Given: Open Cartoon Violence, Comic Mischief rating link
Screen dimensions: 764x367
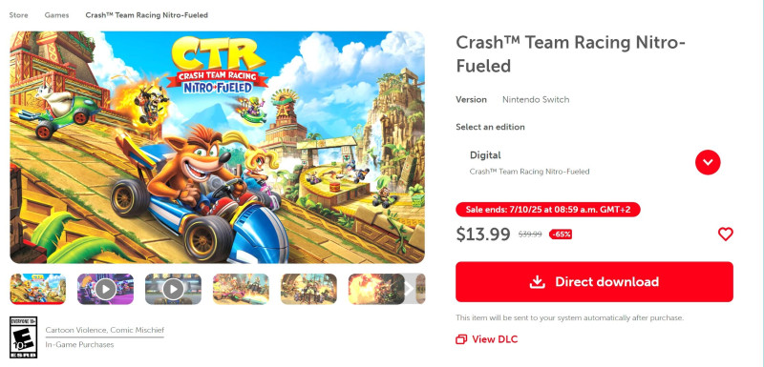Looking at the screenshot, I should pyautogui.click(x=105, y=330).
